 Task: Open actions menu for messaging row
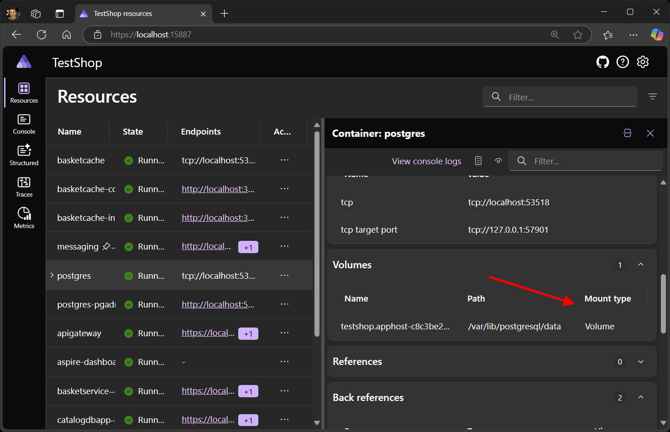pos(285,246)
